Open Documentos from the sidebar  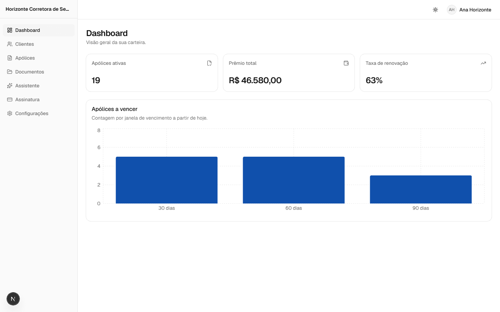(39, 72)
